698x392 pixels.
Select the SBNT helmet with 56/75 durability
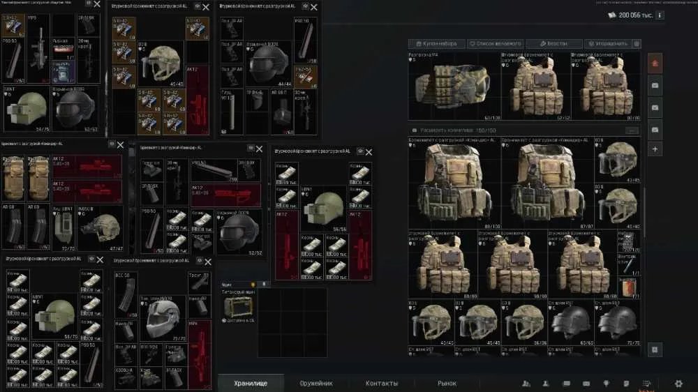[54, 316]
